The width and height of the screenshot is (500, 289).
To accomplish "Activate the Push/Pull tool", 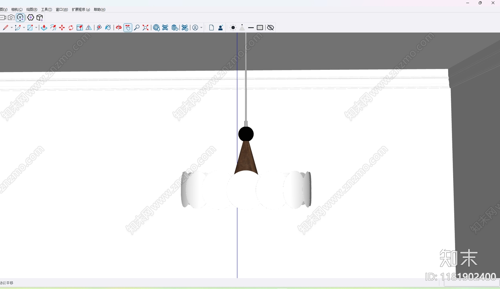I will 44,28.
